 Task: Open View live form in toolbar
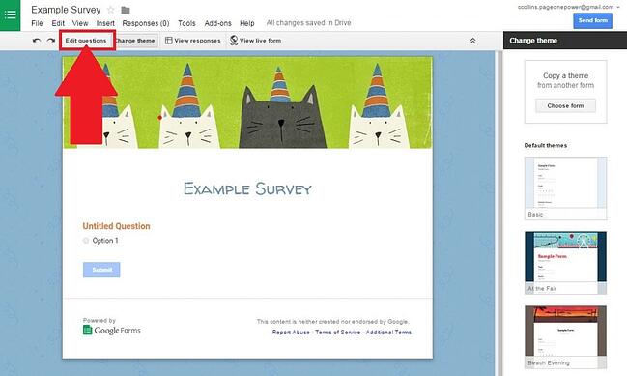[255, 41]
